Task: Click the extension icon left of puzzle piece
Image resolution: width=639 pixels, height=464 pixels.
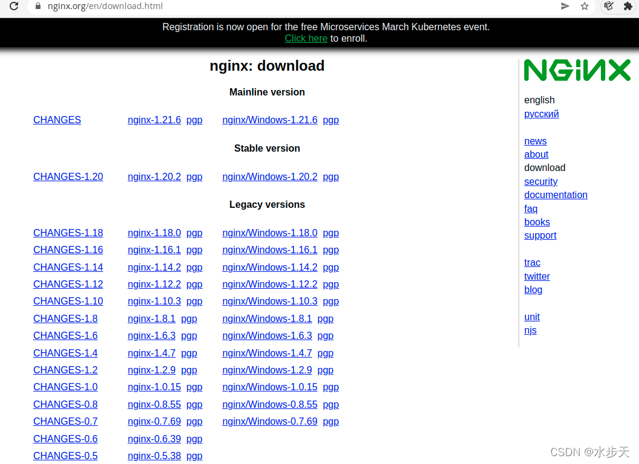Action: pos(609,6)
